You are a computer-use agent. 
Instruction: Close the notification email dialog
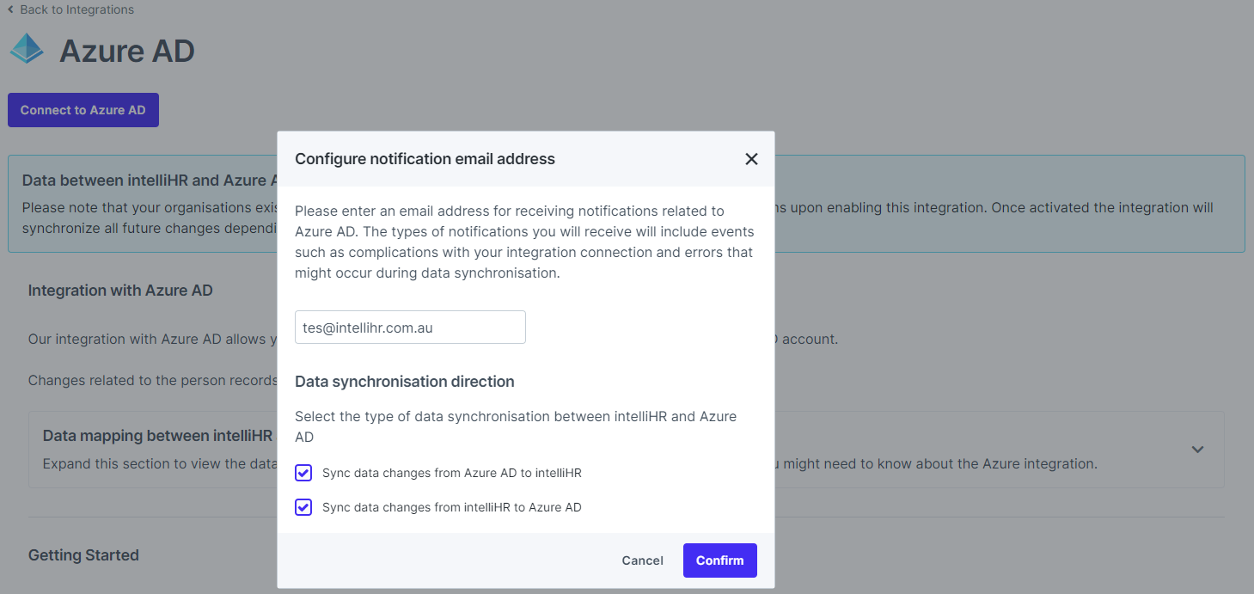[x=751, y=159]
